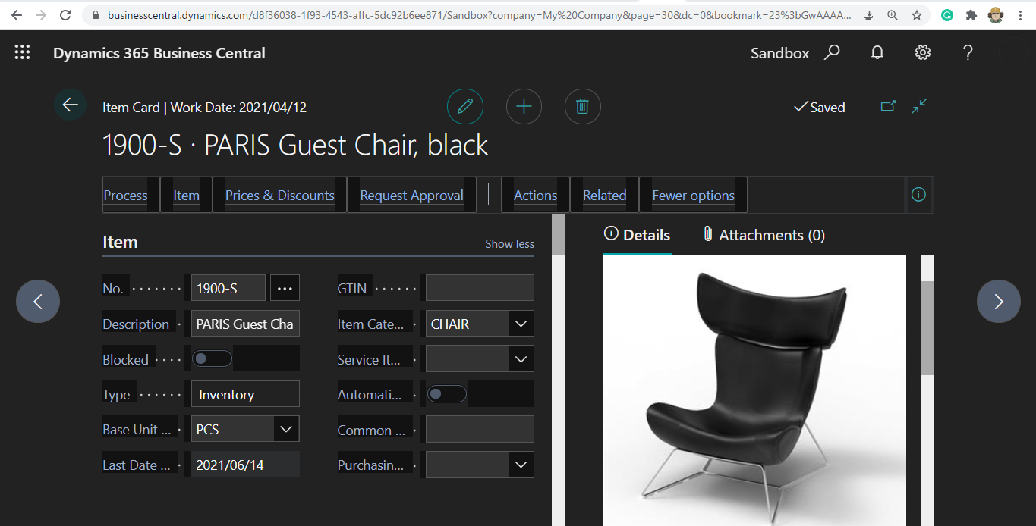
Task: Expand the Item Category dropdown showing CHAIR
Action: [521, 323]
